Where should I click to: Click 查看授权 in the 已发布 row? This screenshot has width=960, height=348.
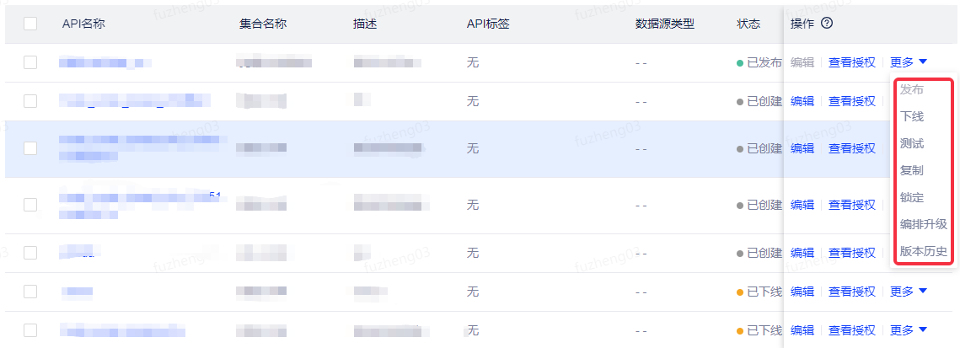pyautogui.click(x=851, y=62)
